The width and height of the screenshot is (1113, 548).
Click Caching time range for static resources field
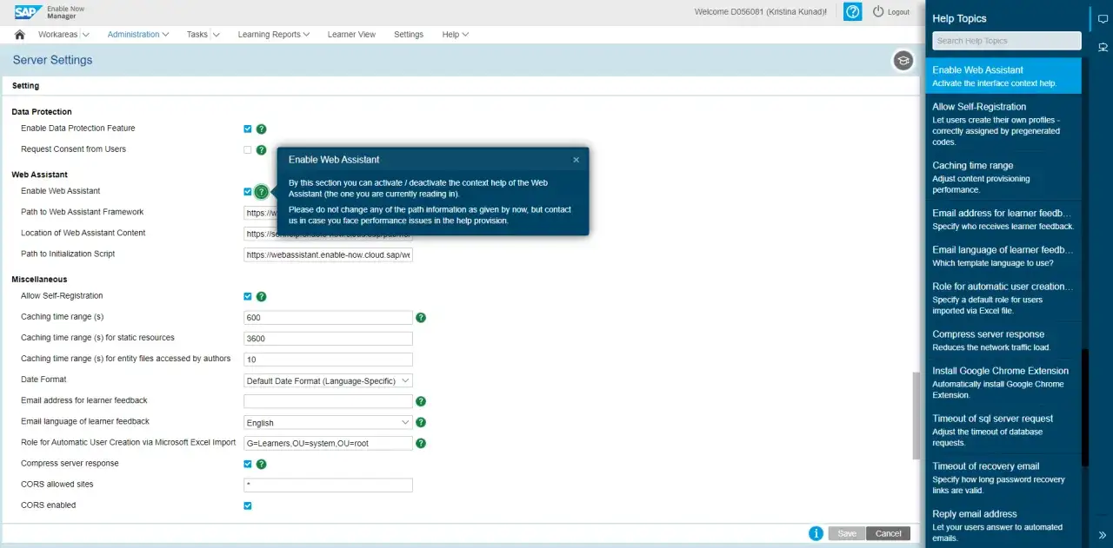click(328, 339)
